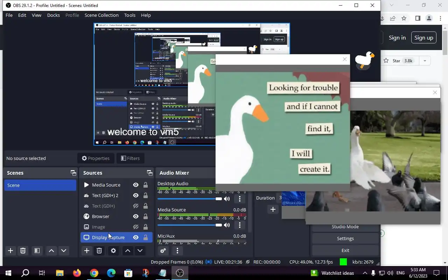Adjust the Desktop Audio volume slider
This screenshot has width=448, height=280.
coord(190,199)
